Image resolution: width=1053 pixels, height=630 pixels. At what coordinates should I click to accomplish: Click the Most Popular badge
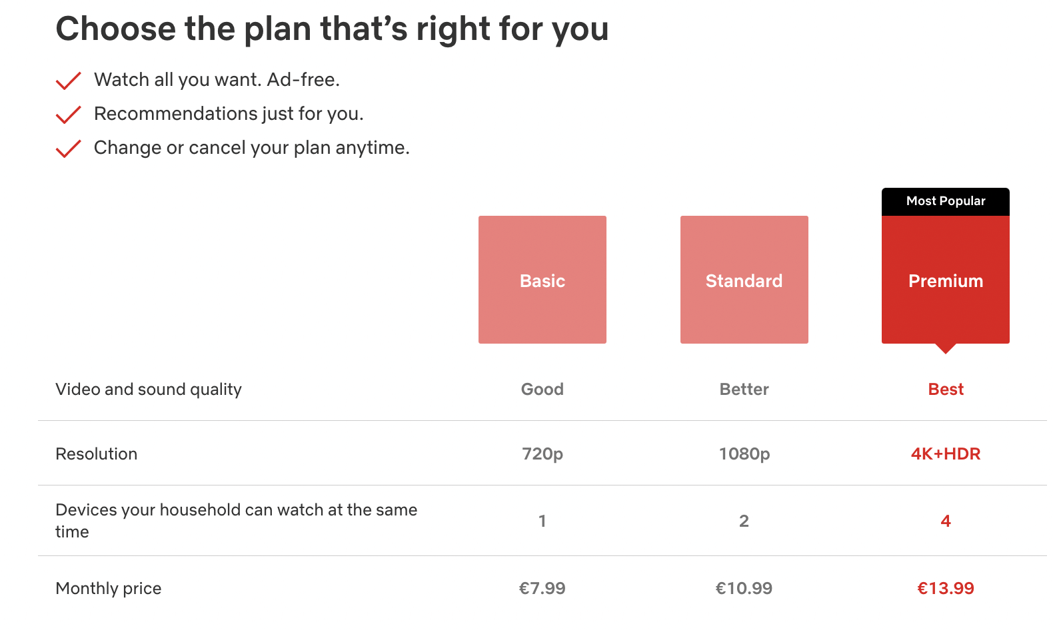945,200
